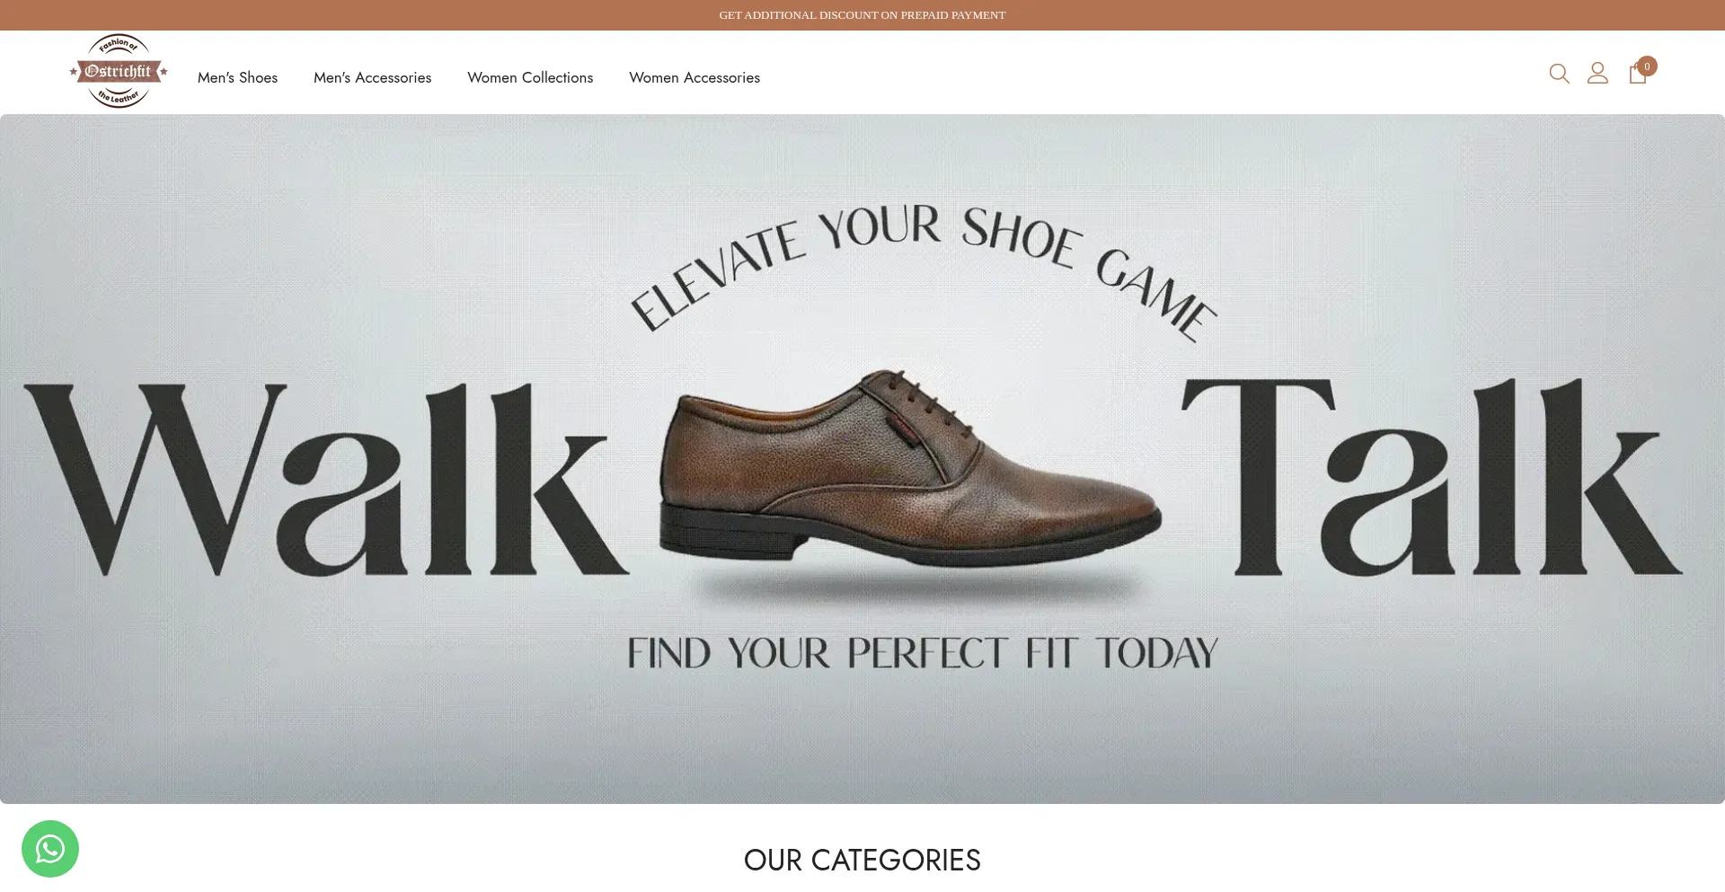Image resolution: width=1725 pixels, height=892 pixels.
Task: Click the large "Walk" banner text
Action: [x=325, y=480]
